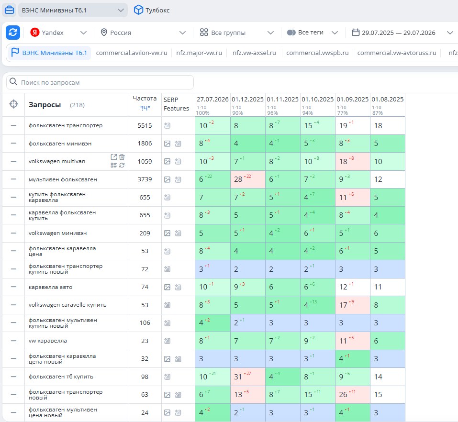The width and height of the screenshot is (458, 422).
Task: Open the 29.07.2025 — 29.07.2026 date range picker
Action: [x=402, y=33]
